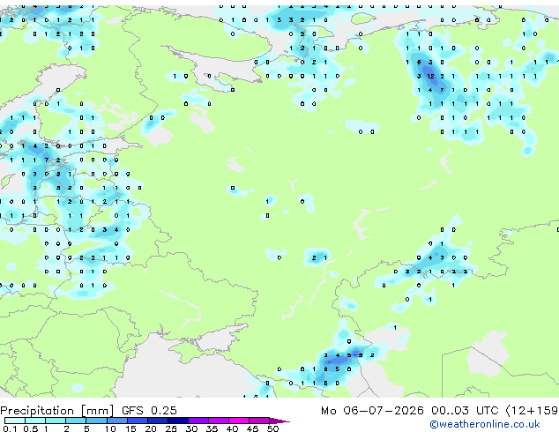Click the 'Precipitation [mm]' title text
Screen dimensions: 559x432
coord(57,411)
